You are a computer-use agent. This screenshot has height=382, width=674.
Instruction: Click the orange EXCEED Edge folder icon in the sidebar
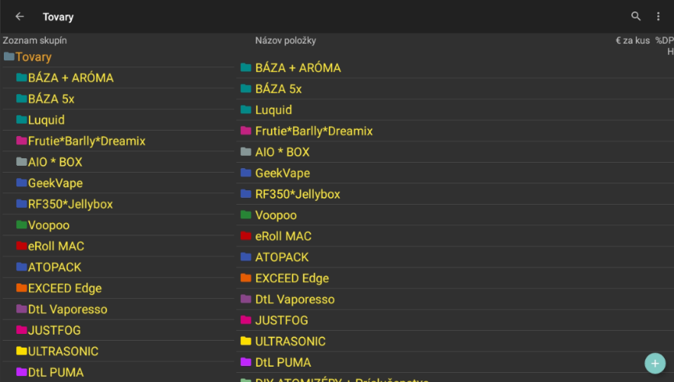click(21, 289)
